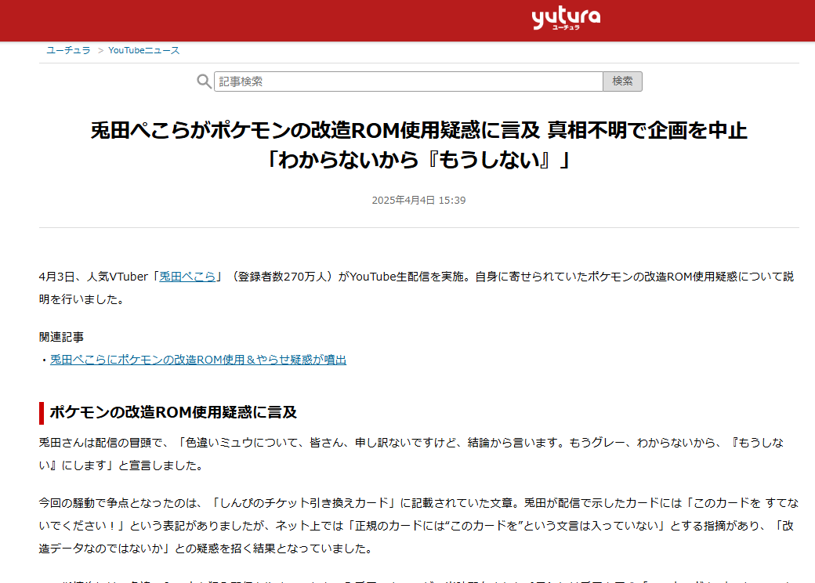This screenshot has width=815, height=583.
Task: Click the intro paragraph starting 4月3日、人気VTuber
Action: coord(416,288)
